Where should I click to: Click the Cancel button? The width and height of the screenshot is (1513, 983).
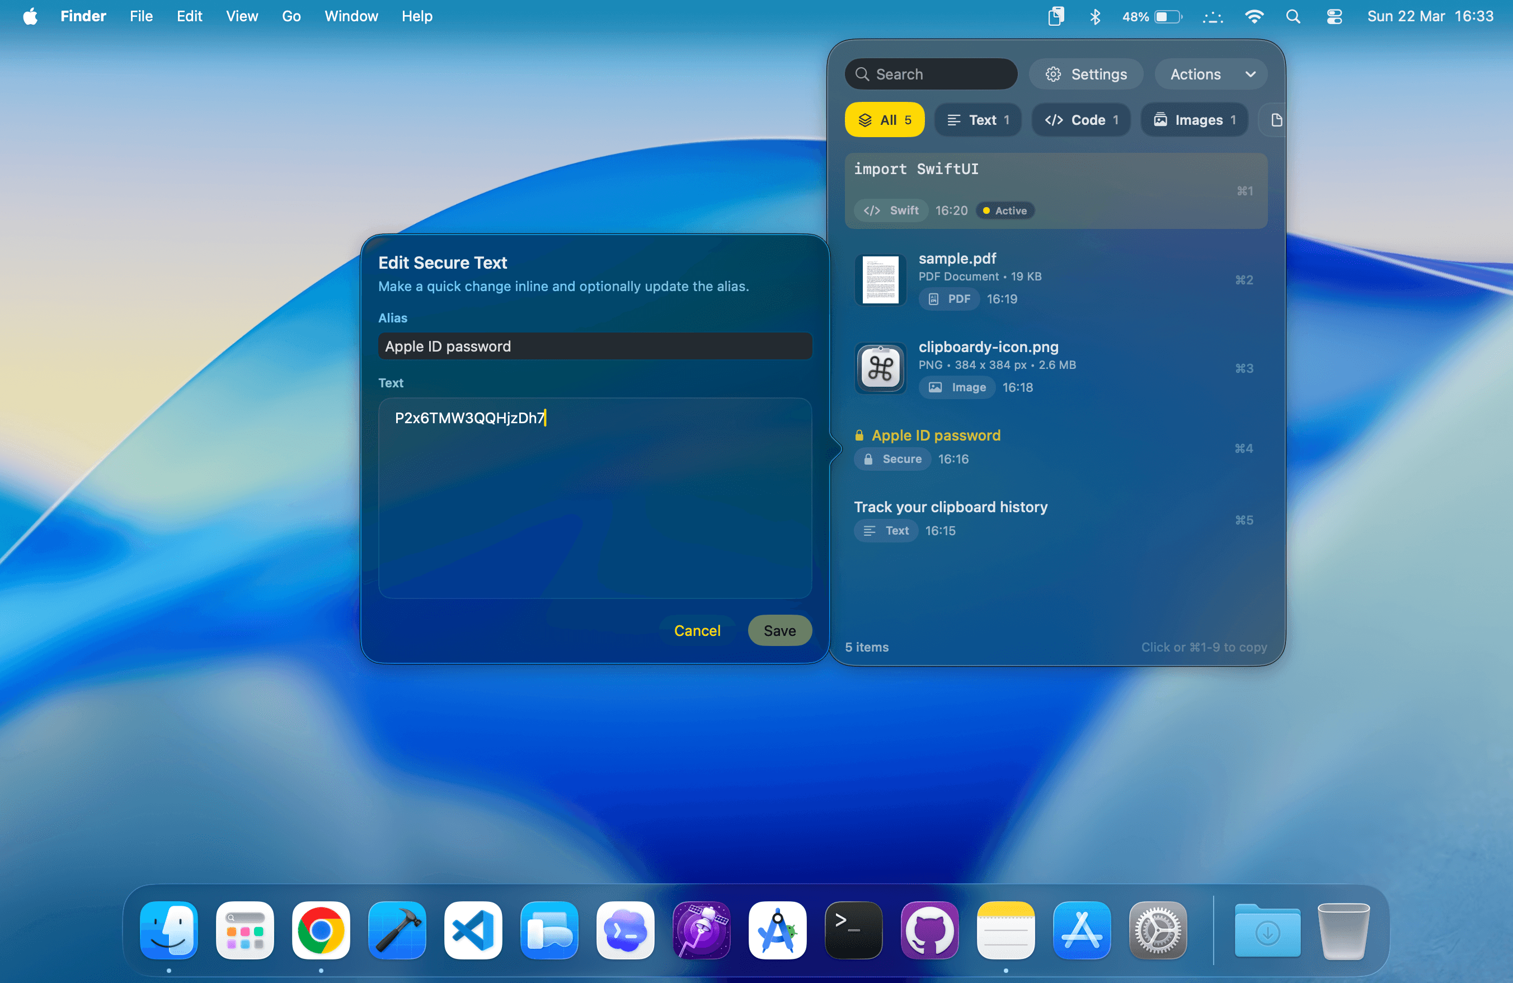pos(697,630)
